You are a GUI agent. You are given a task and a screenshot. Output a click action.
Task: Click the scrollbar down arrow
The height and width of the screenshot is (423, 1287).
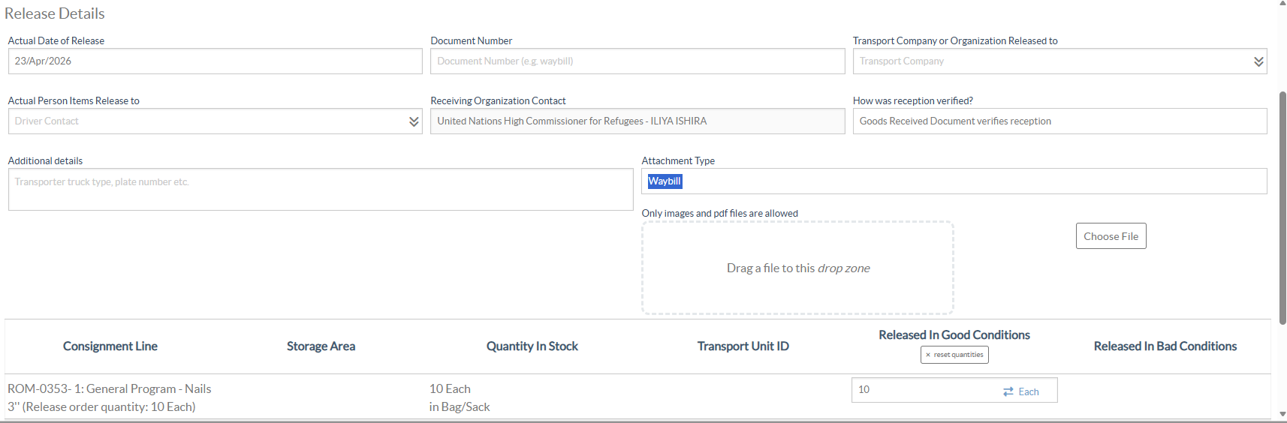click(x=1282, y=414)
